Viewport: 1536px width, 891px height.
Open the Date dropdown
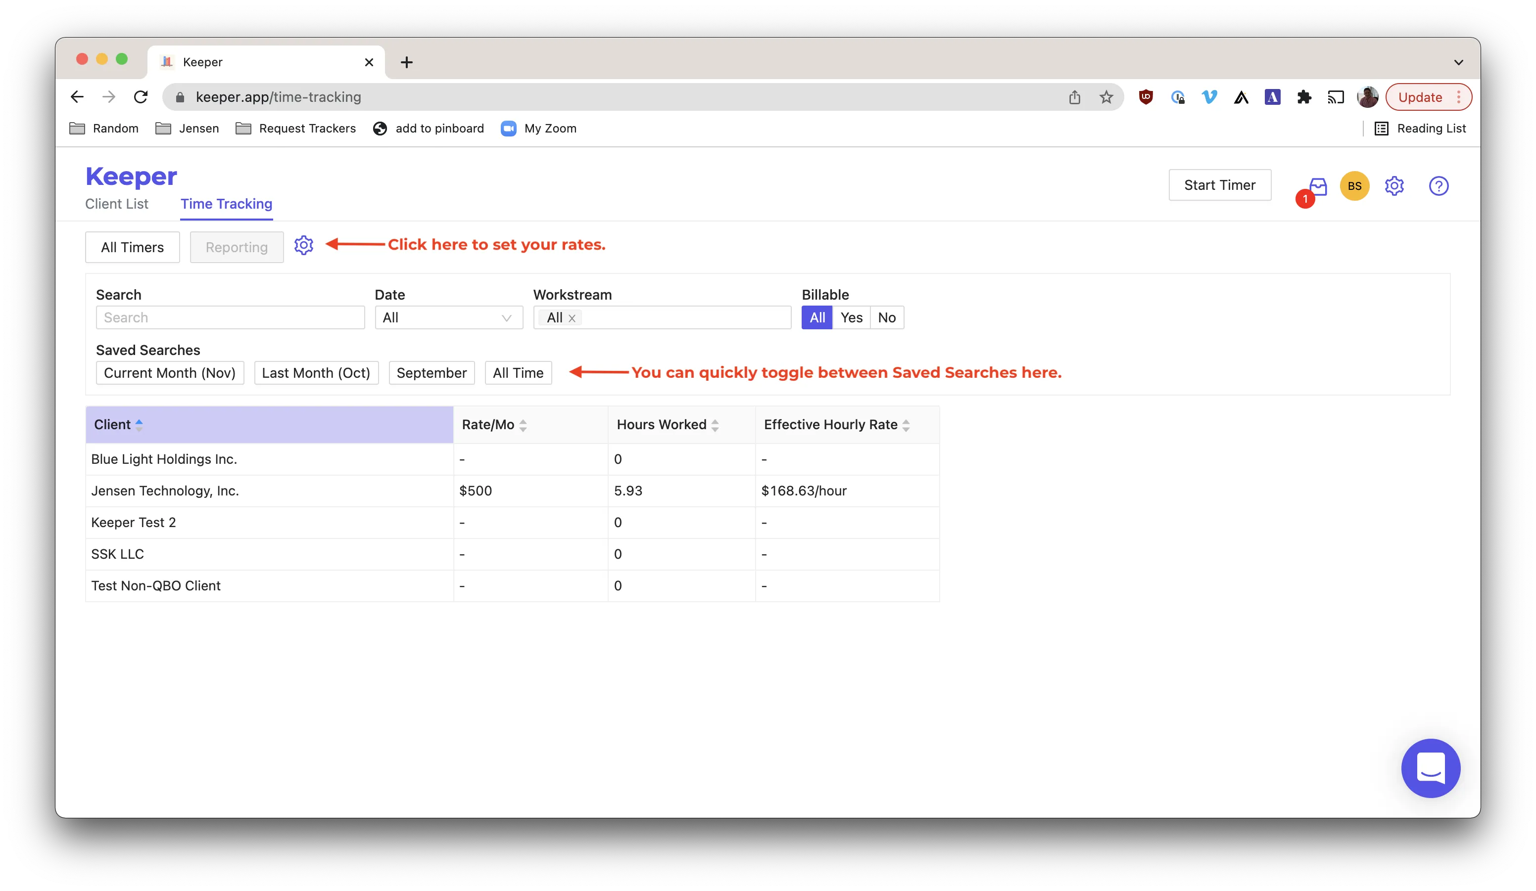point(449,317)
